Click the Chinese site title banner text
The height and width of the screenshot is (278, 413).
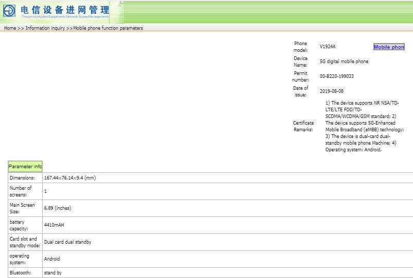point(65,10)
